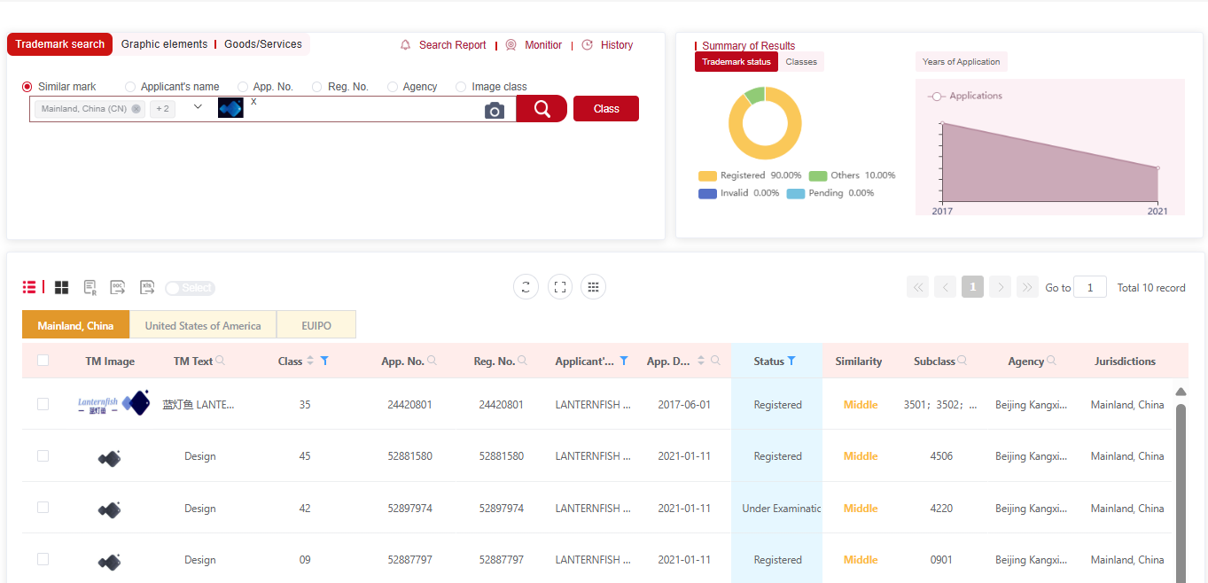Choose the Image class search option
Image resolution: width=1208 pixels, height=583 pixels.
(460, 86)
